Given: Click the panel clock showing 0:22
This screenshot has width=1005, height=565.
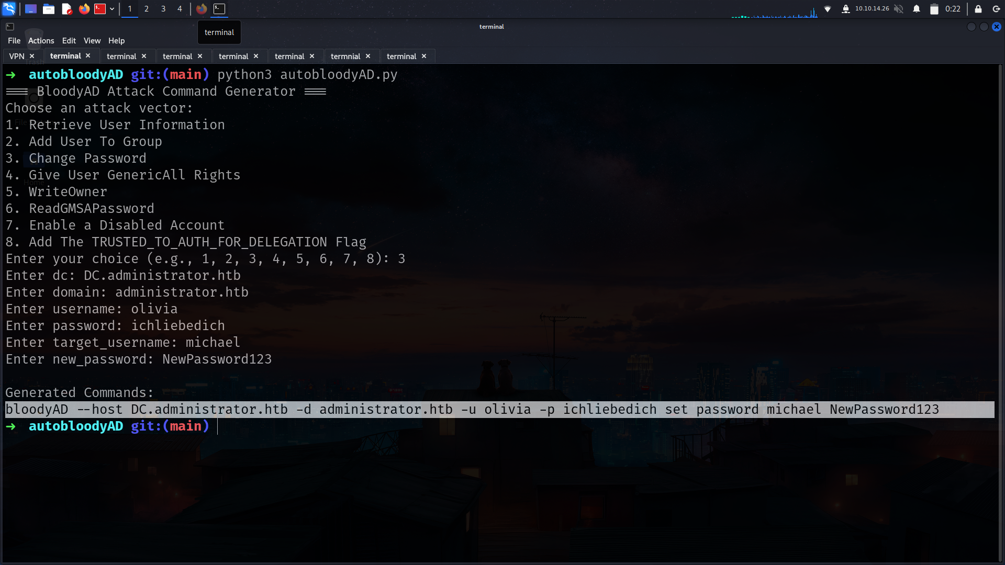Looking at the screenshot, I should 953,9.
